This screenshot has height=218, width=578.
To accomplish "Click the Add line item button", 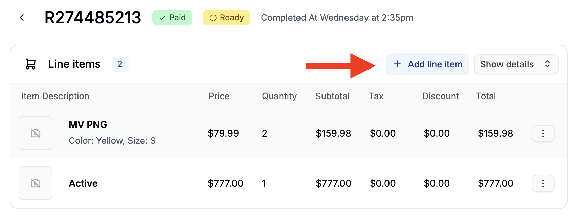I will click(x=427, y=64).
